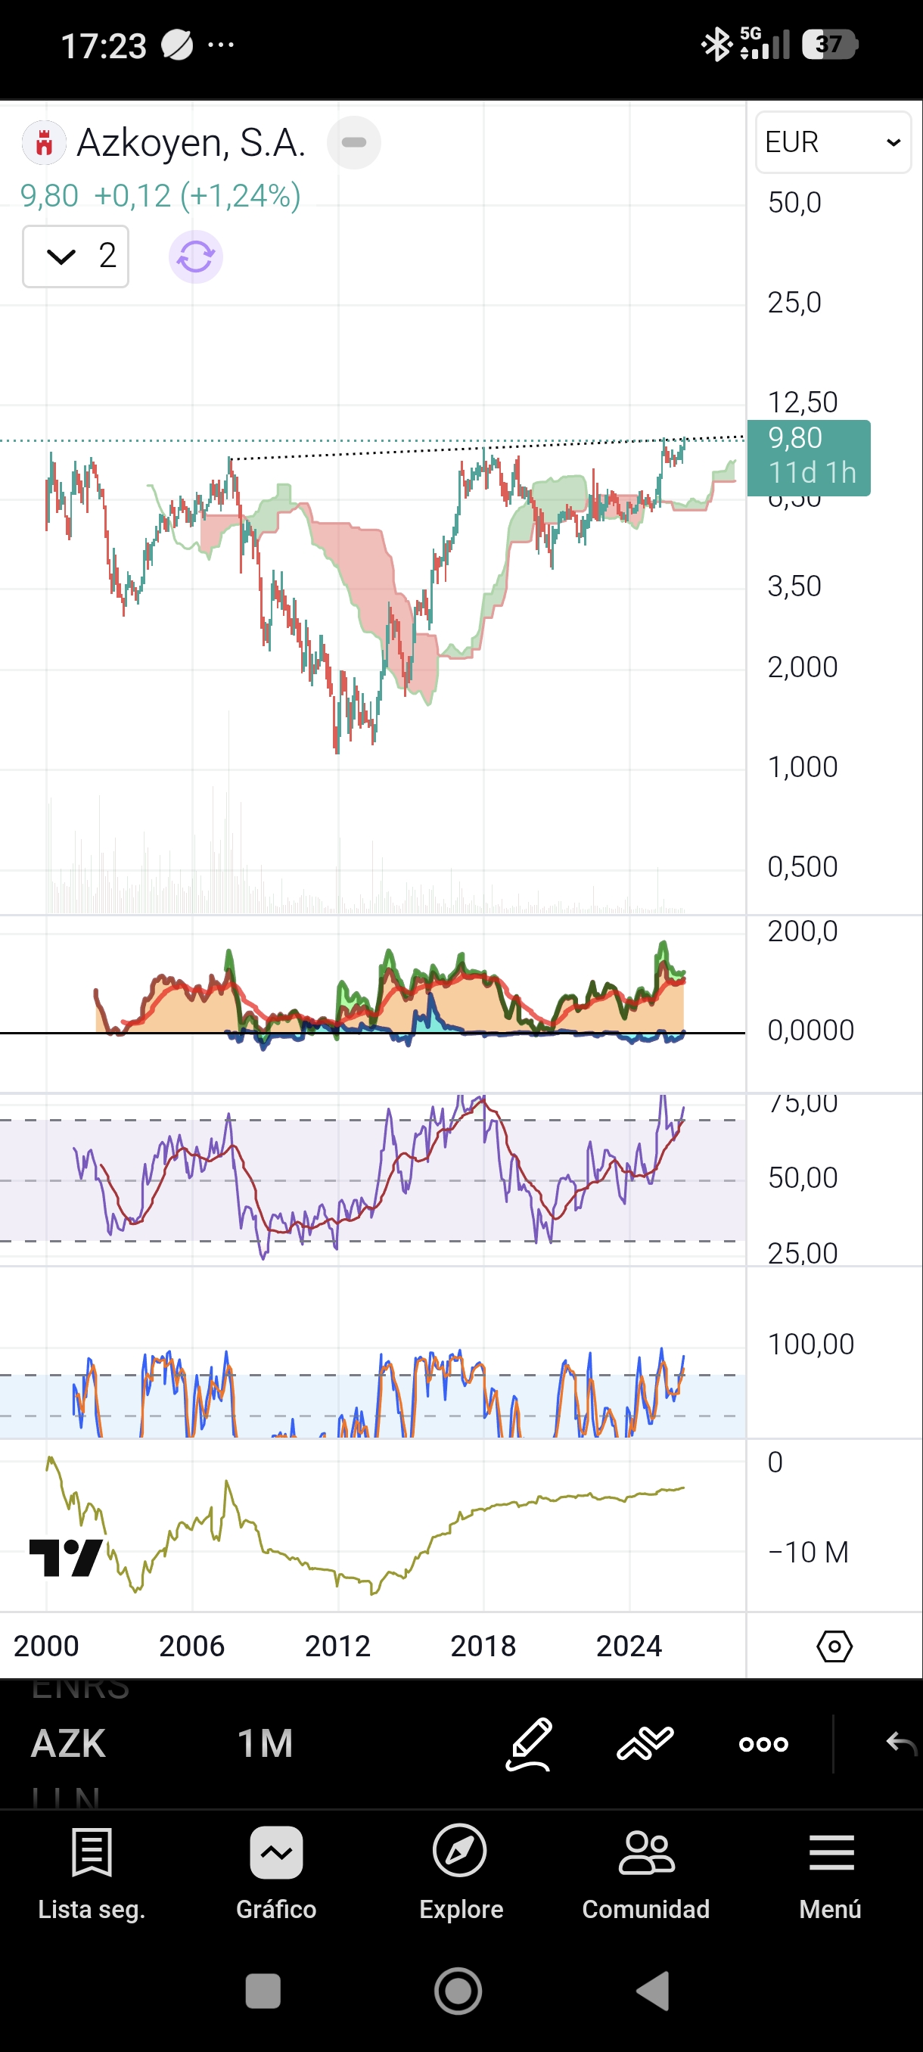Open the indicators icon in toolbar

[x=645, y=1744]
